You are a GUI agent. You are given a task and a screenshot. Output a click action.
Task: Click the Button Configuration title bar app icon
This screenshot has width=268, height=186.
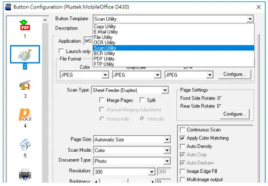[x=8, y=7]
